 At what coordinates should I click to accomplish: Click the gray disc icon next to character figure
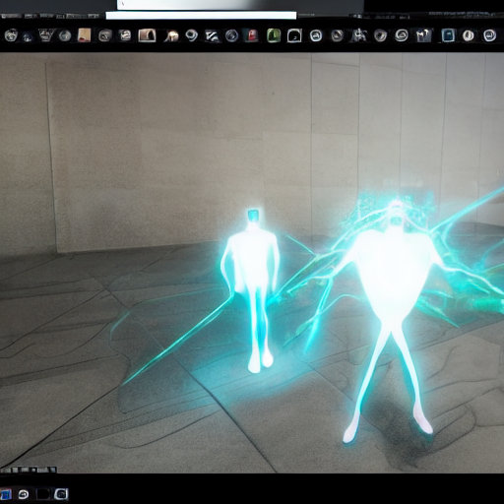[381, 35]
